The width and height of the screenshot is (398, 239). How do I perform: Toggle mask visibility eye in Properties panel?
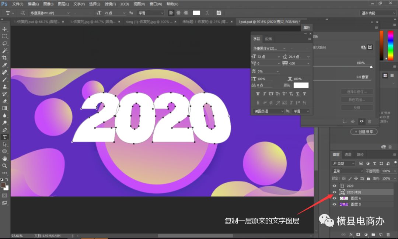coord(362,121)
